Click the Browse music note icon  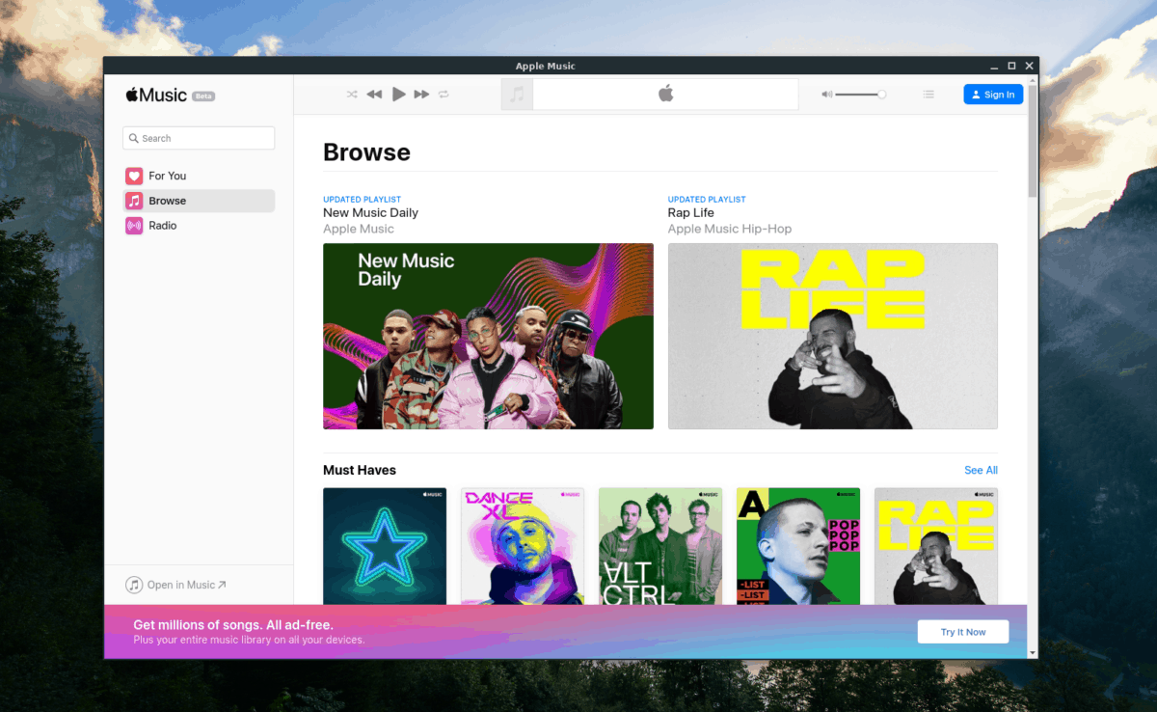pyautogui.click(x=134, y=201)
